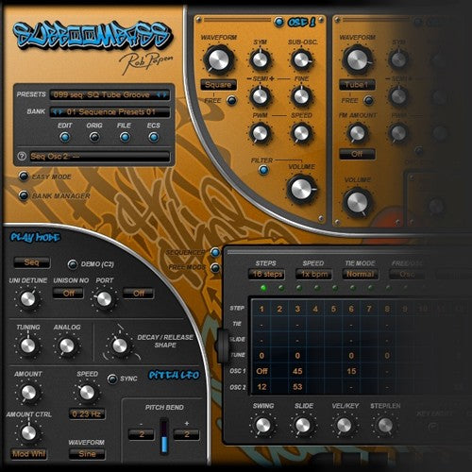The height and width of the screenshot is (472, 472).
Task: Click the OSC 1 Sub-Osc knob
Action: (301, 59)
